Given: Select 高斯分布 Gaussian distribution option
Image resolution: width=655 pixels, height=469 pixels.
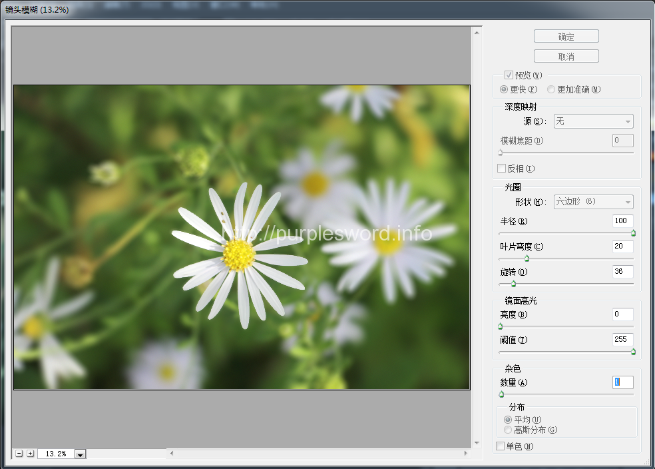Looking at the screenshot, I should pos(508,430).
